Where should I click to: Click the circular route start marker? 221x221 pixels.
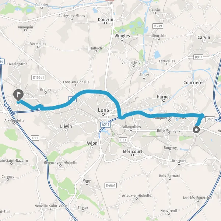pos(196,130)
